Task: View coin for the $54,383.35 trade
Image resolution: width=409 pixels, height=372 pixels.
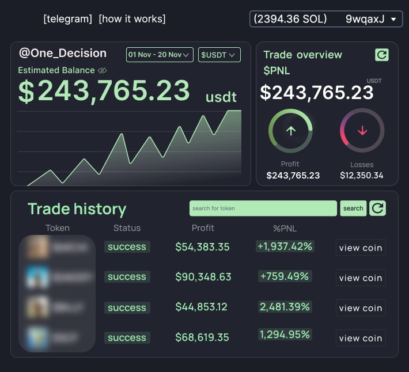Action: tap(361, 248)
